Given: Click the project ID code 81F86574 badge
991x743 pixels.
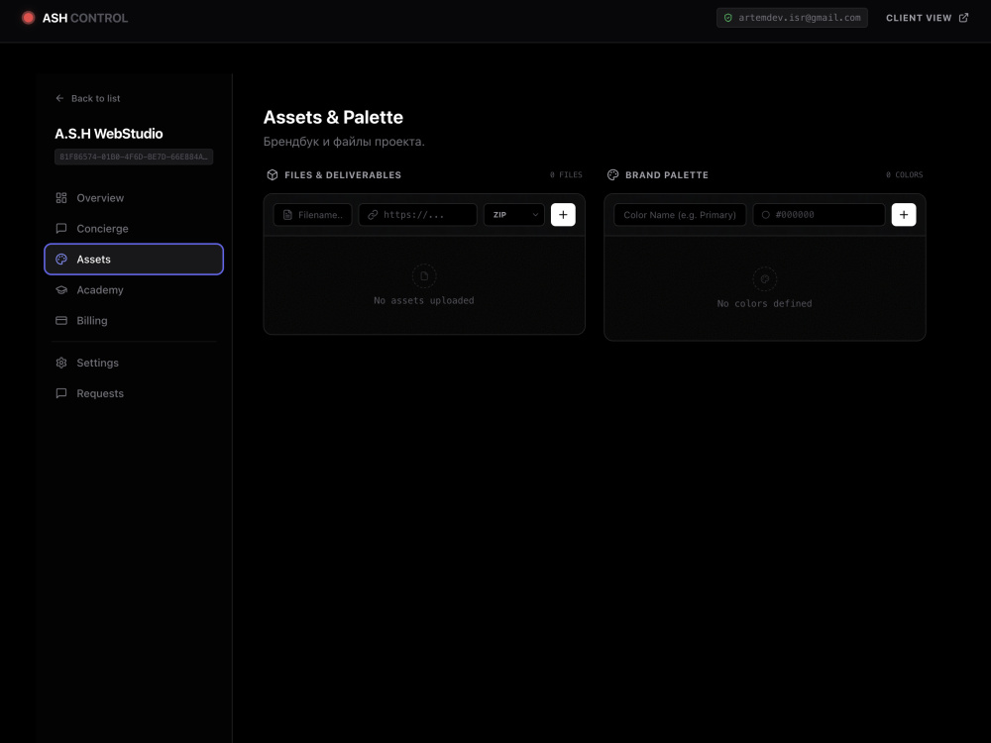Looking at the screenshot, I should [x=134, y=157].
